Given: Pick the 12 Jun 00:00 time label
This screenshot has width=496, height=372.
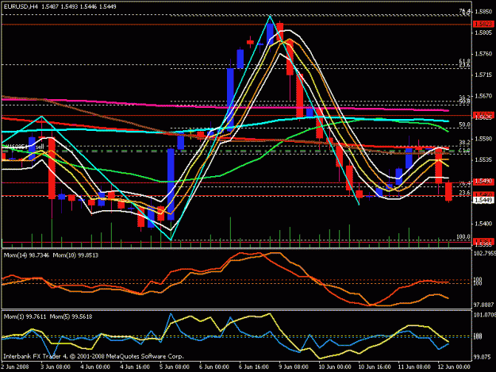Looking at the screenshot, I should (454, 367).
